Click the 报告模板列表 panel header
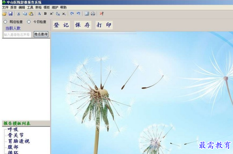Screen dimensions: 233x154 [x=26, y=124]
